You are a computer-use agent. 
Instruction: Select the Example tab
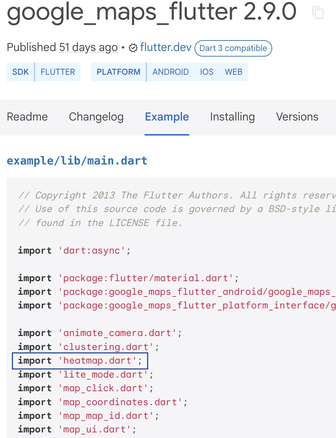click(x=167, y=117)
